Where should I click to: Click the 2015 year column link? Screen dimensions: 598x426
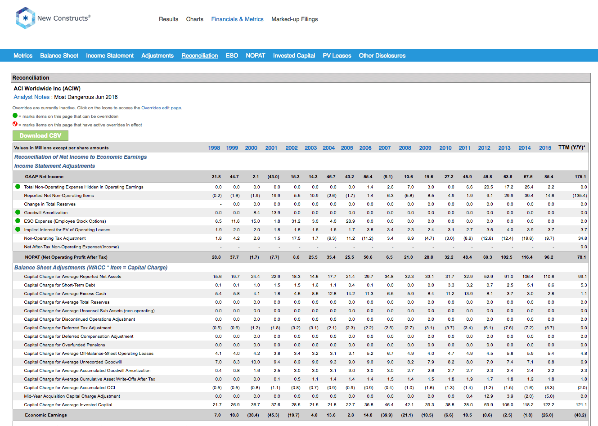(545, 148)
